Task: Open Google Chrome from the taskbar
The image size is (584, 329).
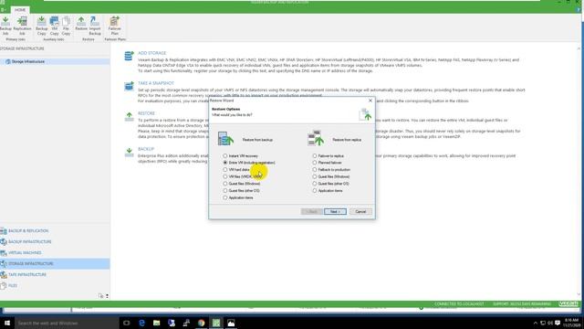Action: [201, 323]
